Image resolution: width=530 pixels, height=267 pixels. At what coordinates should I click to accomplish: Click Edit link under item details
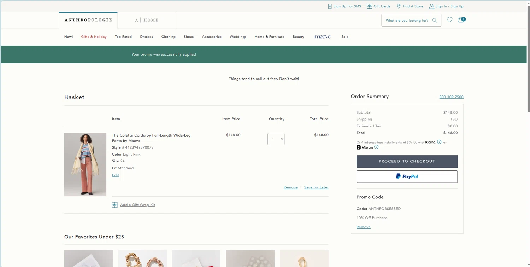(x=116, y=175)
